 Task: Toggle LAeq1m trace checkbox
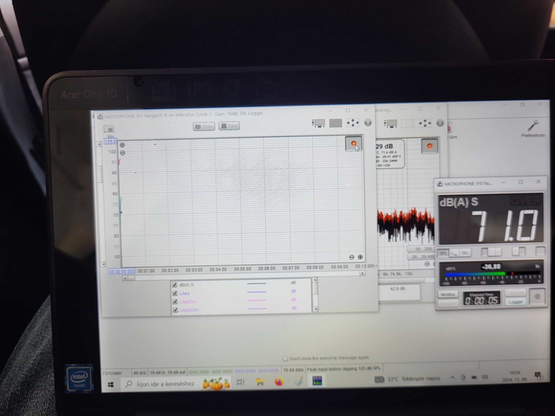click(175, 301)
